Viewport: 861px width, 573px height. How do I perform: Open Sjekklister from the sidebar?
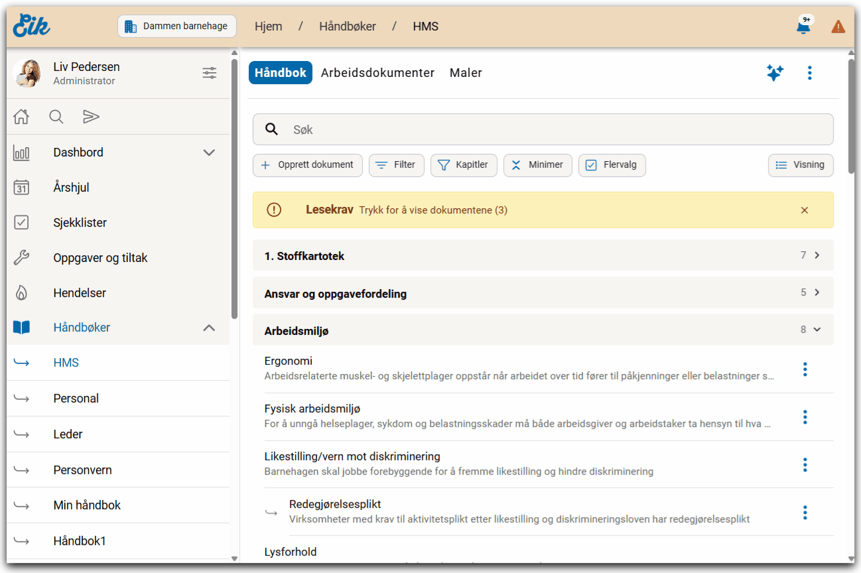80,223
